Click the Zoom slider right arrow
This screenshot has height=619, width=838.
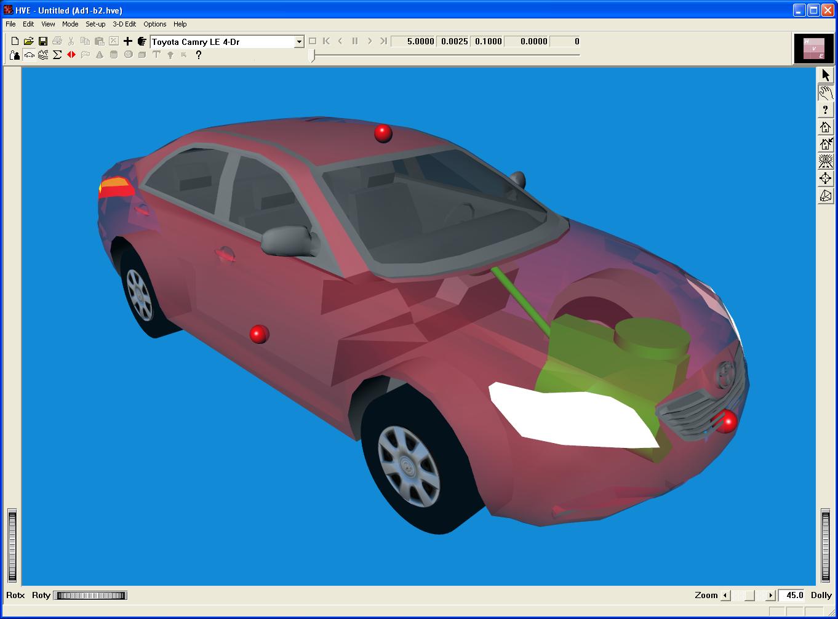point(770,596)
